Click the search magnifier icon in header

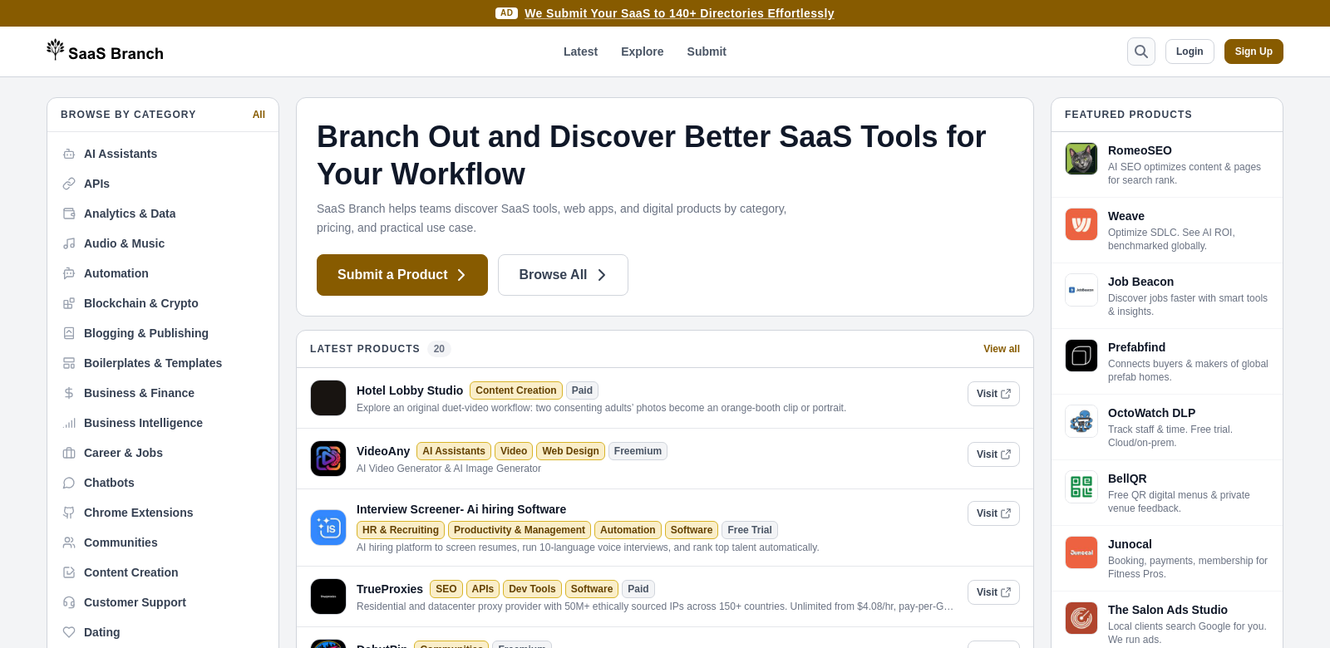1141,52
